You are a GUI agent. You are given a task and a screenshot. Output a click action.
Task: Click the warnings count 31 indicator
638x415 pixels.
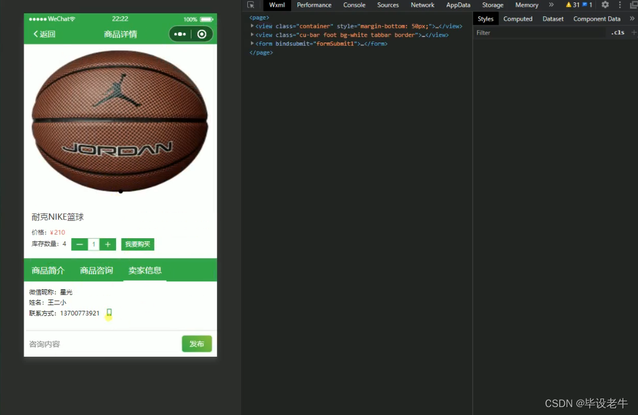coord(572,5)
